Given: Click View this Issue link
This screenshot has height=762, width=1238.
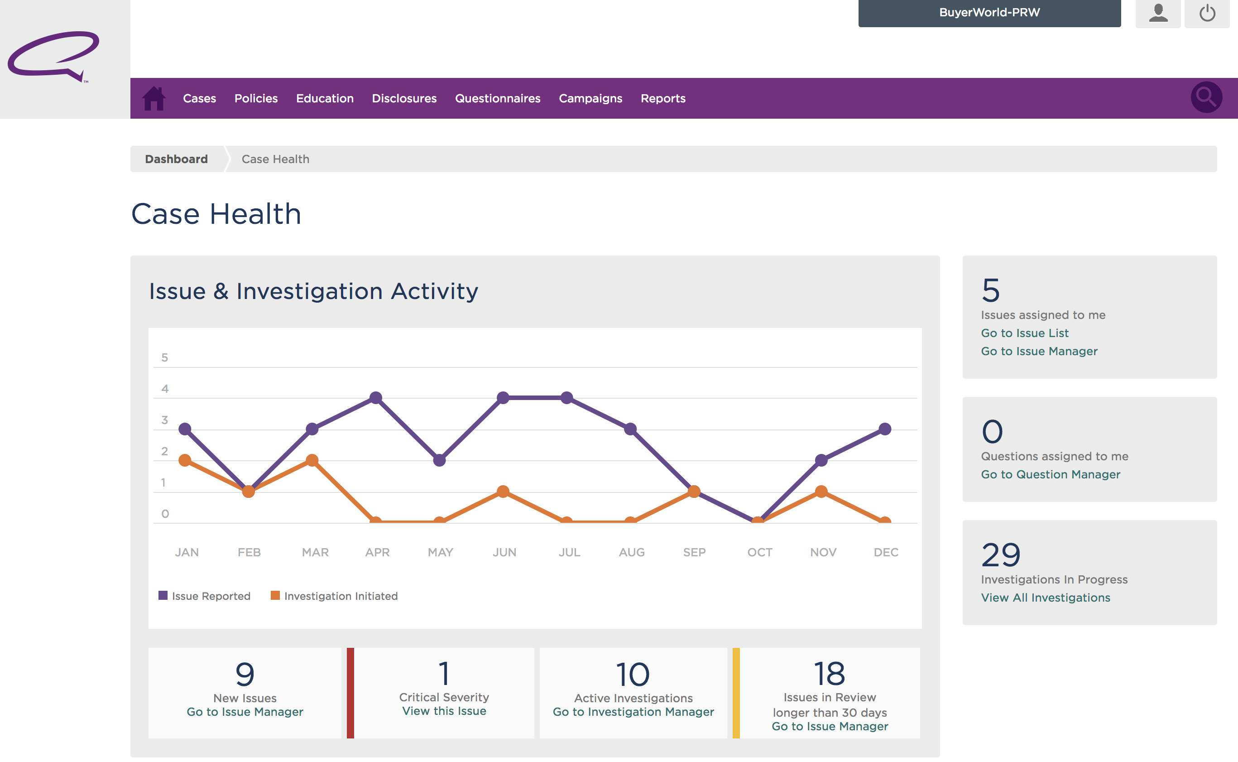Looking at the screenshot, I should [x=444, y=711].
